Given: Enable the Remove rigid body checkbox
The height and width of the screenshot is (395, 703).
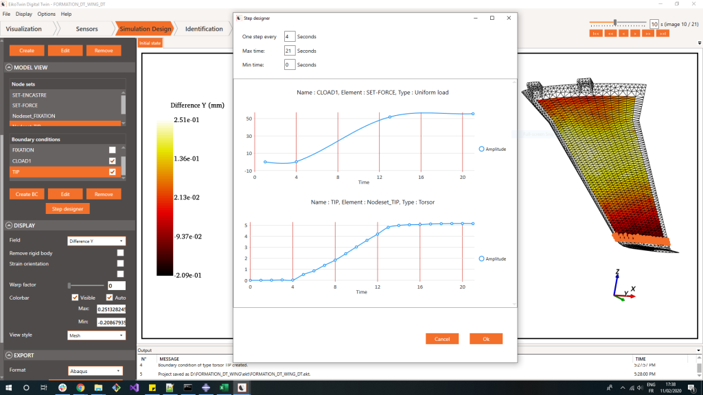Looking at the screenshot, I should click(x=120, y=253).
